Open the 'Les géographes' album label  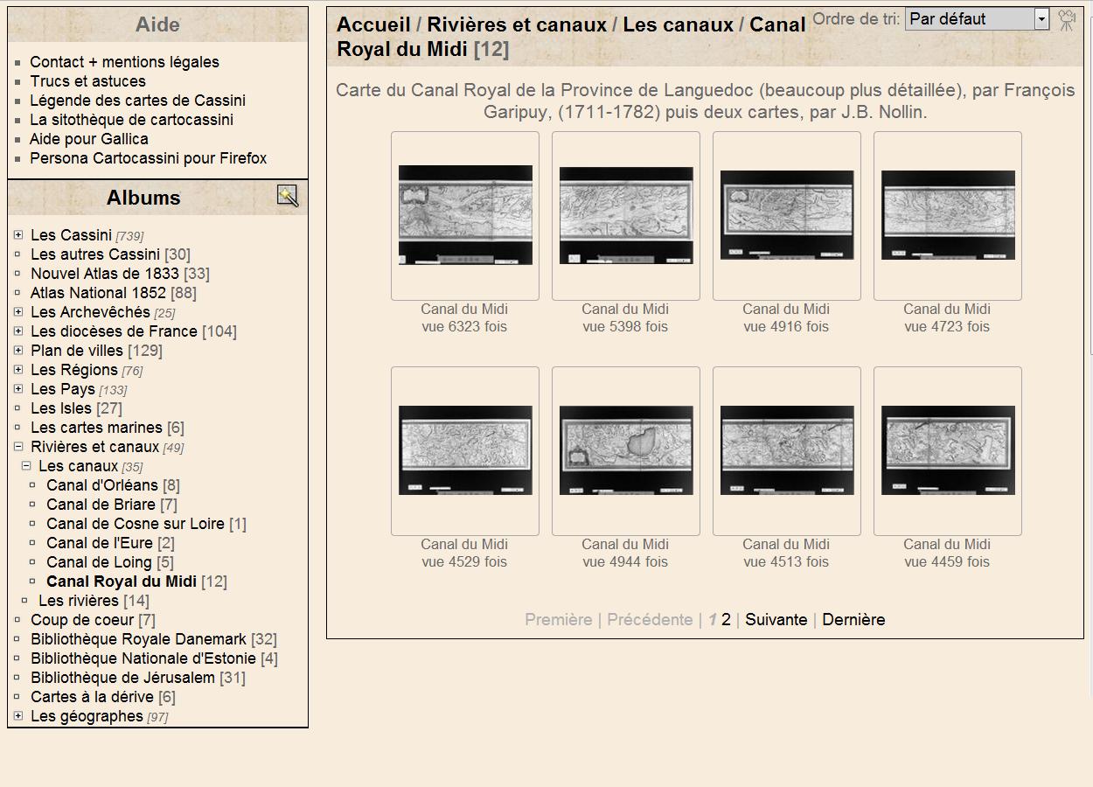87,716
